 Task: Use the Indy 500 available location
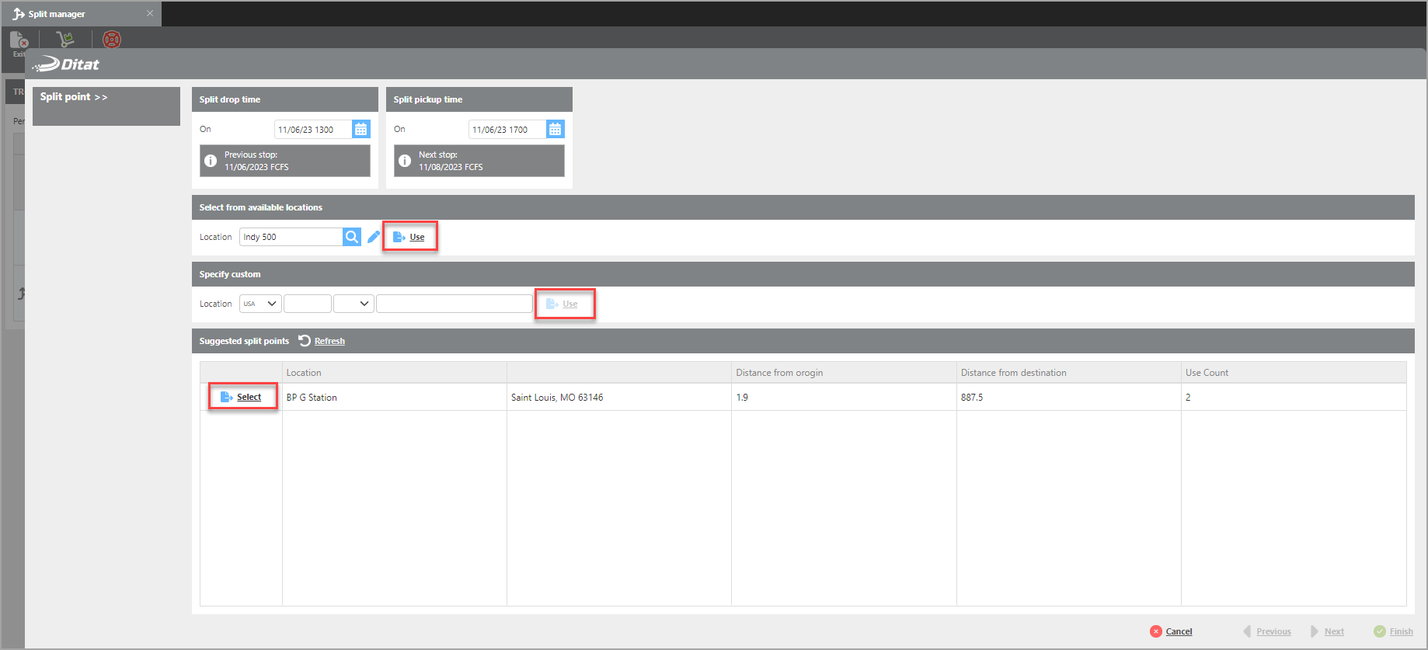pos(410,237)
